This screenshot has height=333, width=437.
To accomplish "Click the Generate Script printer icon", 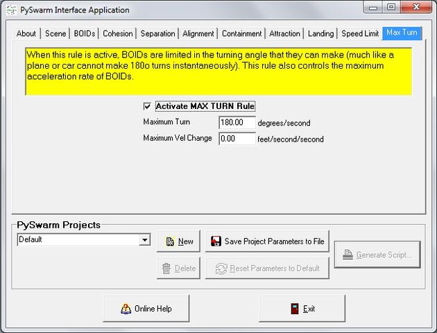I will click(x=348, y=255).
